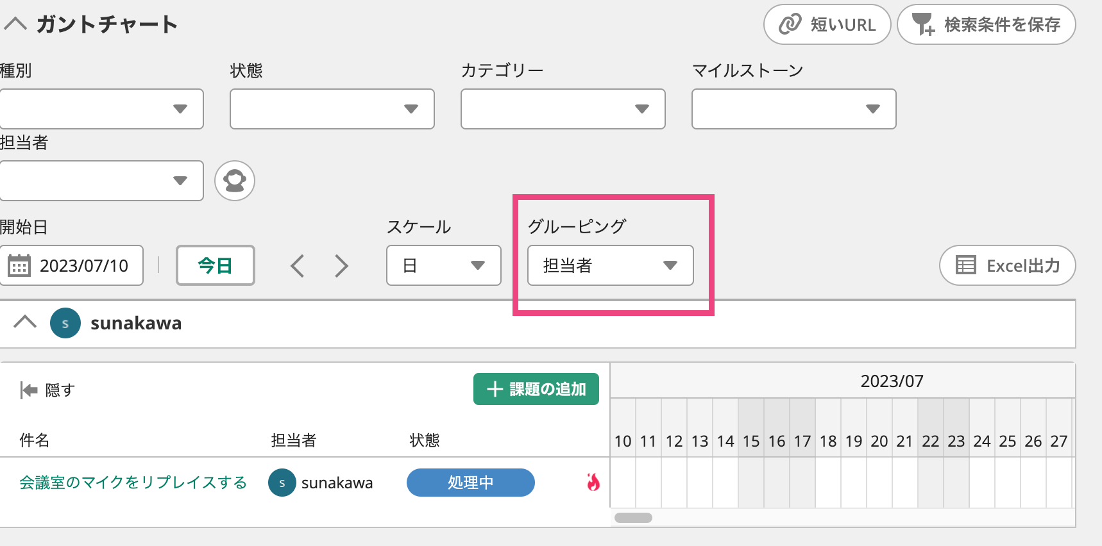Image resolution: width=1102 pixels, height=546 pixels.
Task: Click the 課題の追加 button
Action: click(x=536, y=389)
